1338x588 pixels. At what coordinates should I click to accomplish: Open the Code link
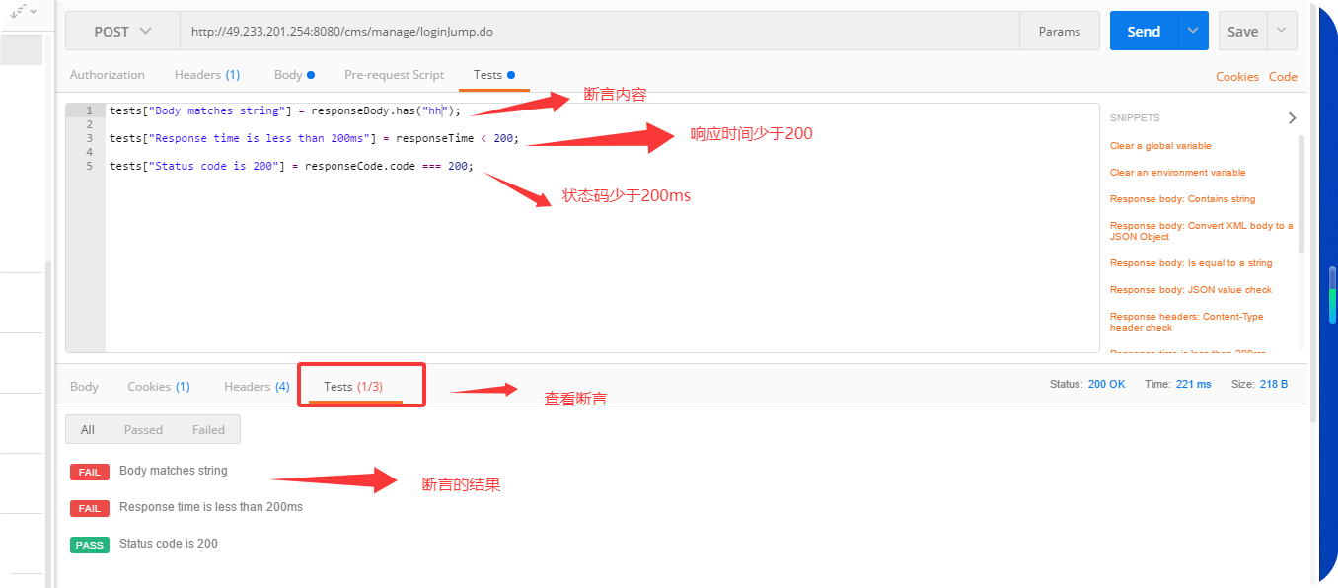[x=1283, y=77]
